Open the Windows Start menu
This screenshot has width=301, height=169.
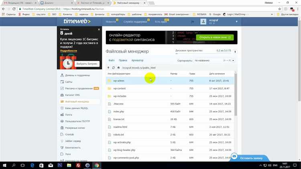4,165
